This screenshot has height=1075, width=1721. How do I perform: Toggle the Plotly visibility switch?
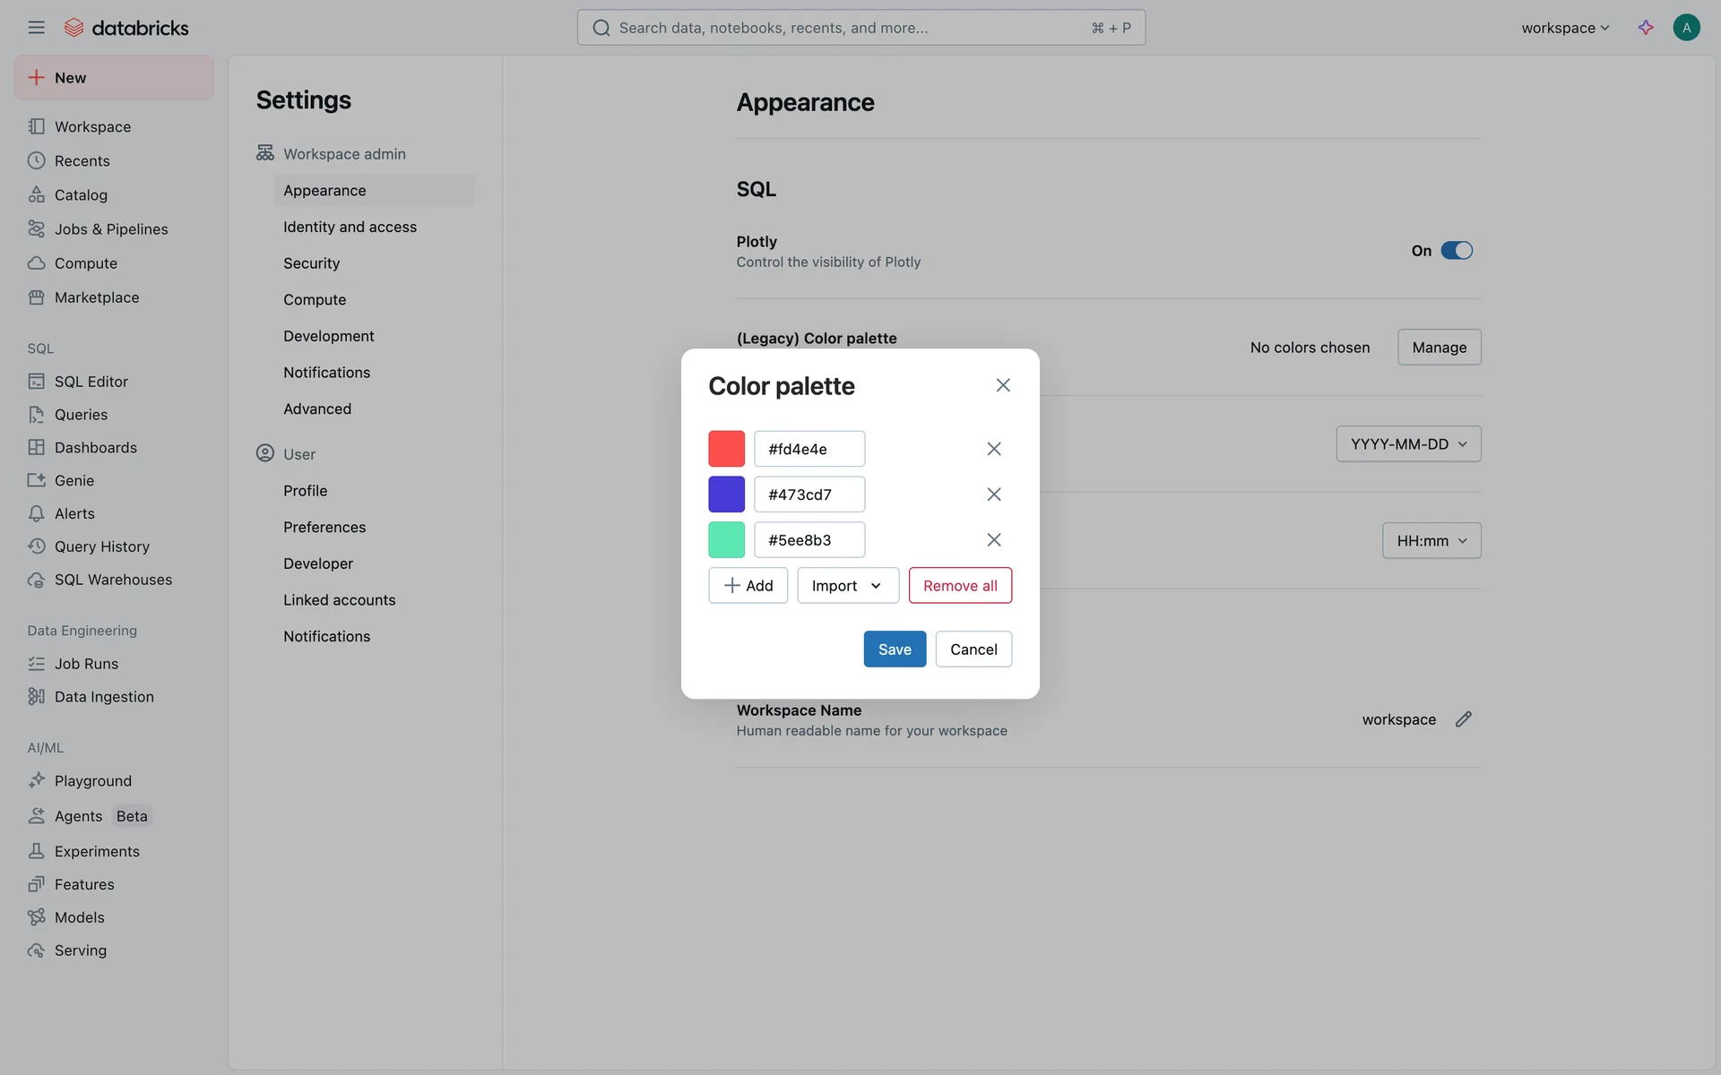(x=1457, y=251)
